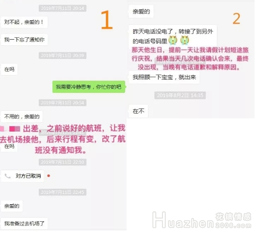Viewport: 256px width, 233px height.
Task: Click the phone icon beside 对方已取消
Action: point(8,176)
